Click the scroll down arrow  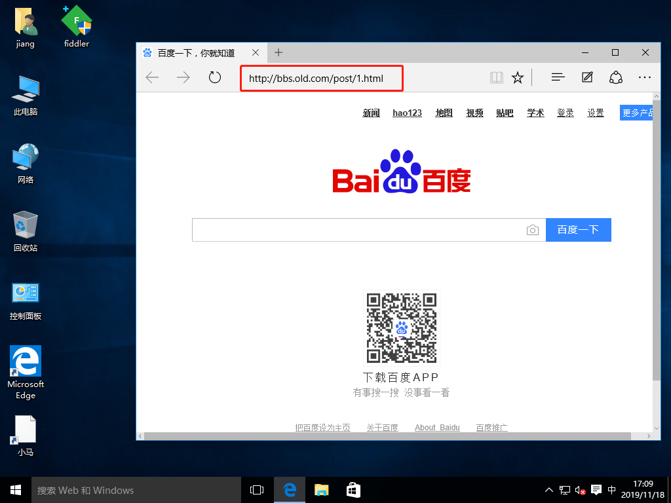tap(657, 428)
